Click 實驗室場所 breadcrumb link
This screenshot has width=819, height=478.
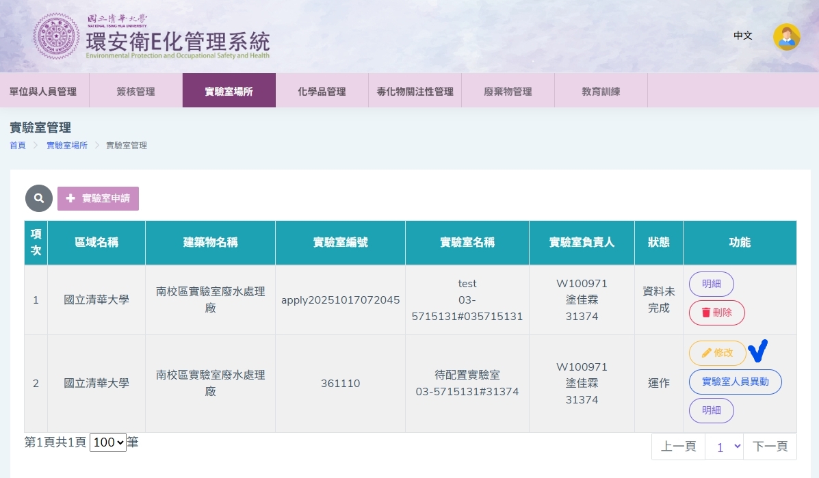click(67, 146)
